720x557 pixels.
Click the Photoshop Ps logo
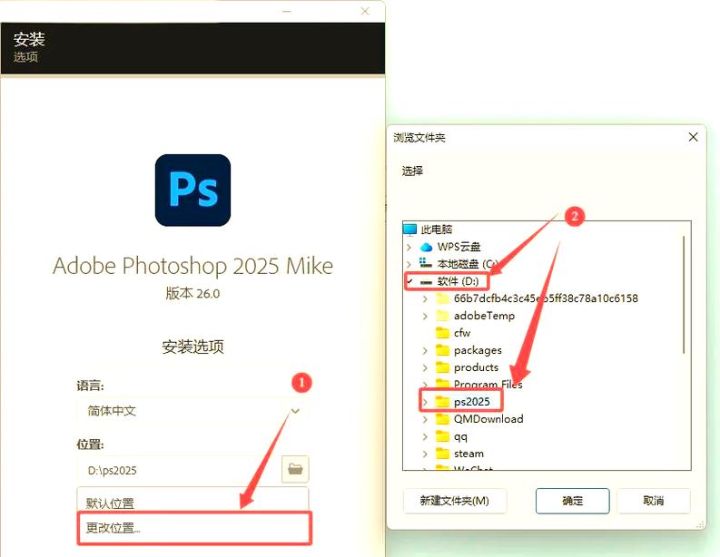tap(192, 190)
